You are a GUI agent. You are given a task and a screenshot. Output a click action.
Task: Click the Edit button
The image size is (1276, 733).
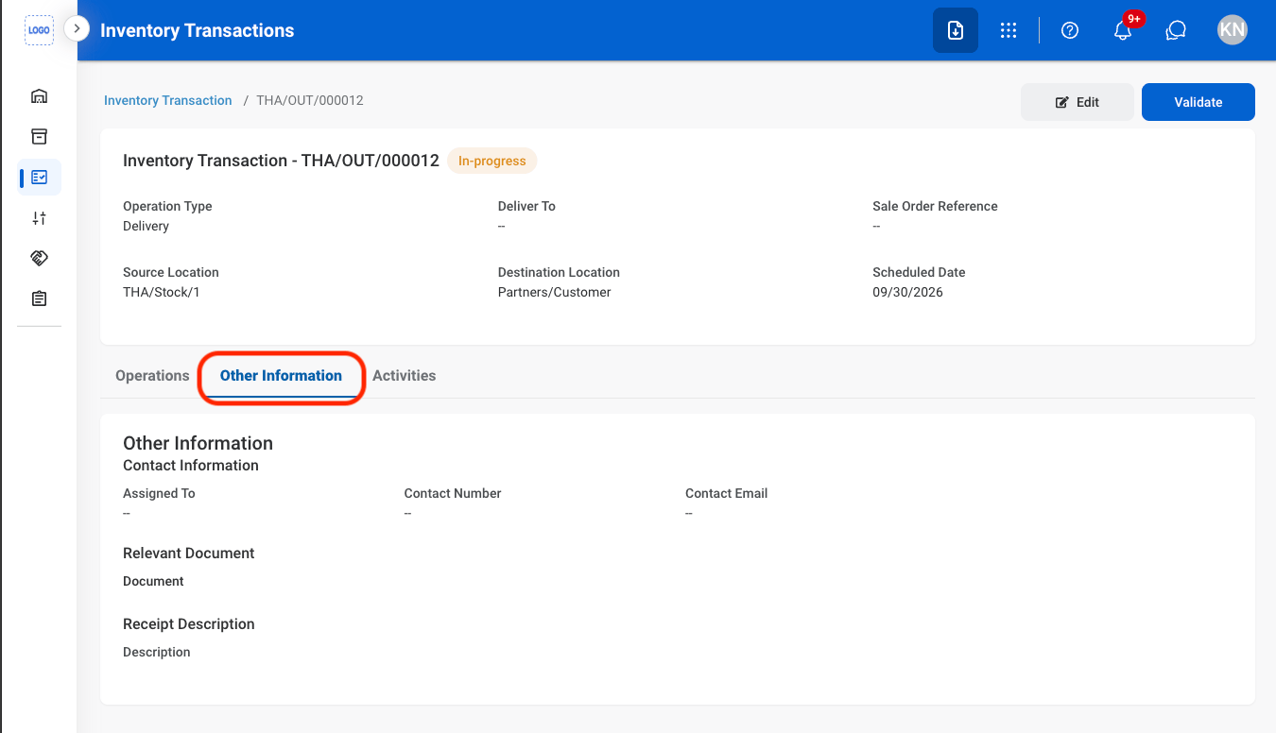click(1078, 102)
